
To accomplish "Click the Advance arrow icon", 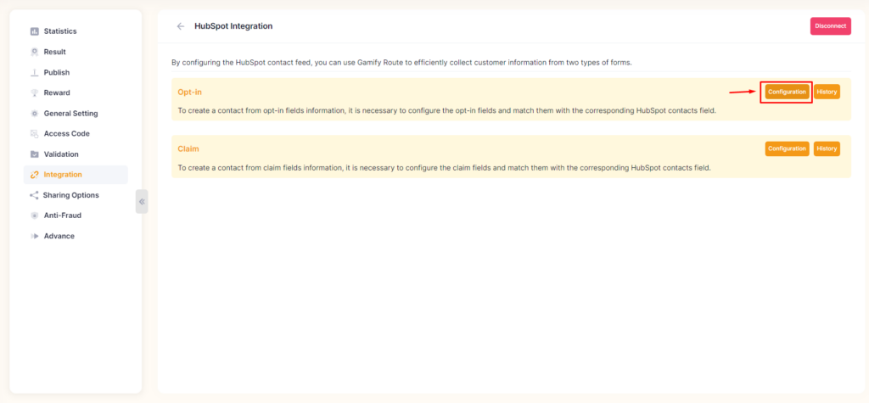I will [34, 236].
